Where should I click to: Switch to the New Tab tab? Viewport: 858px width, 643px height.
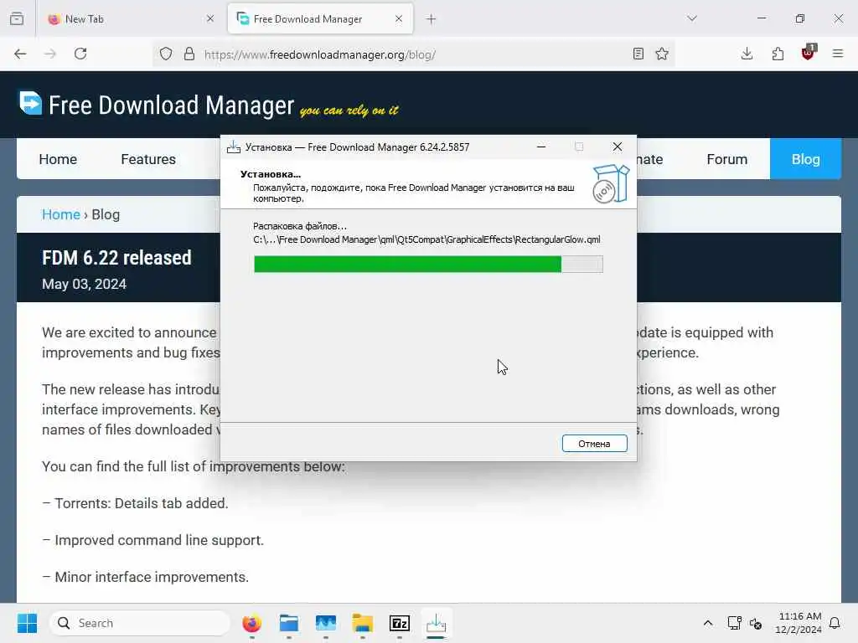[x=131, y=19]
